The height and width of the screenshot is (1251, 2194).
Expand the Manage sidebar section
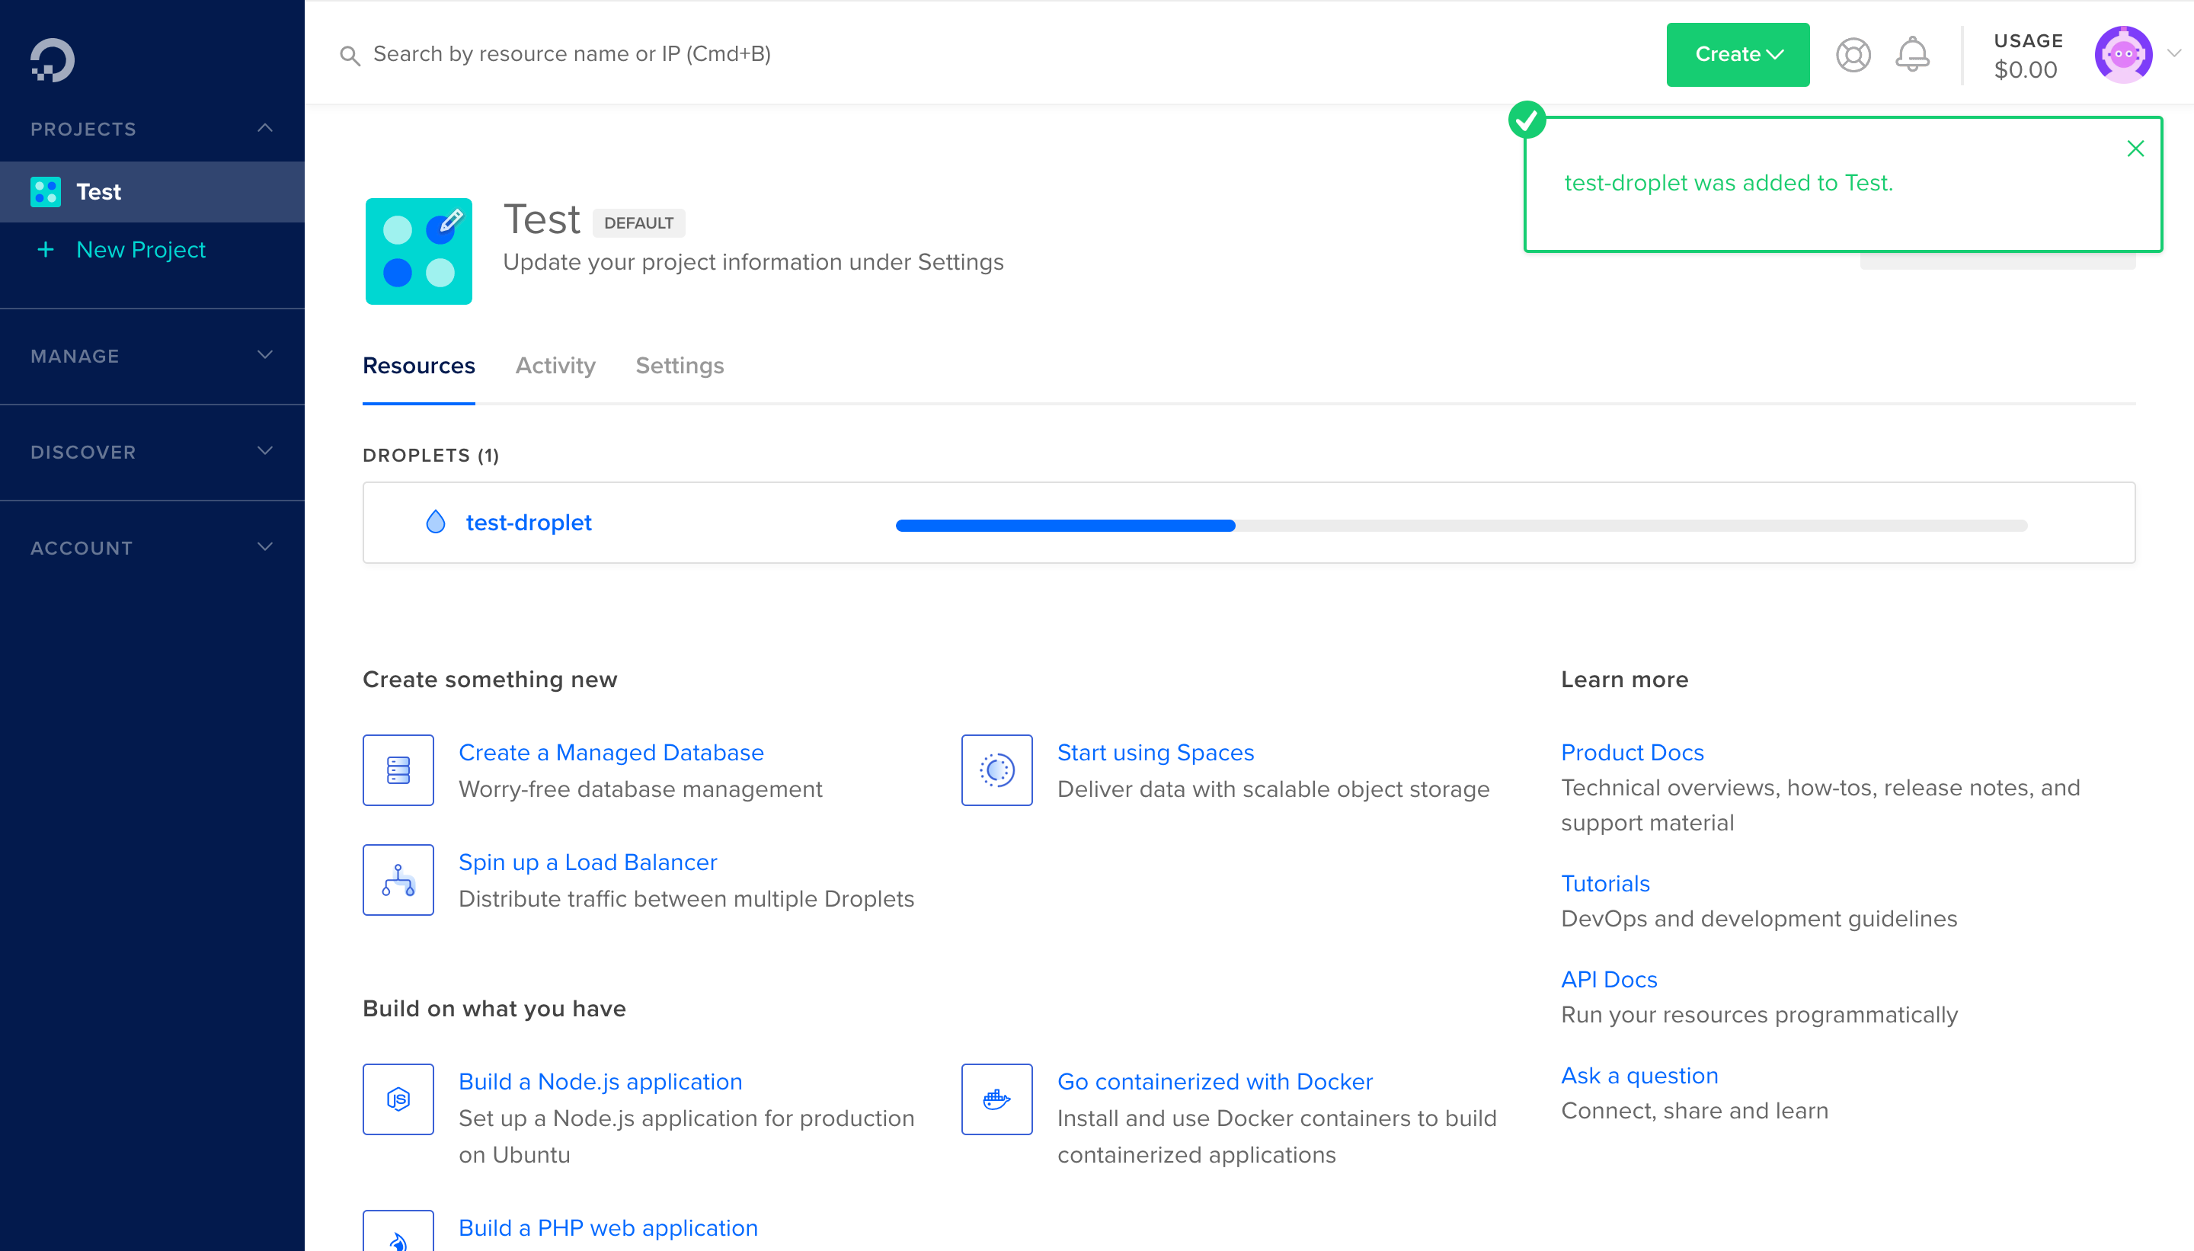264,355
